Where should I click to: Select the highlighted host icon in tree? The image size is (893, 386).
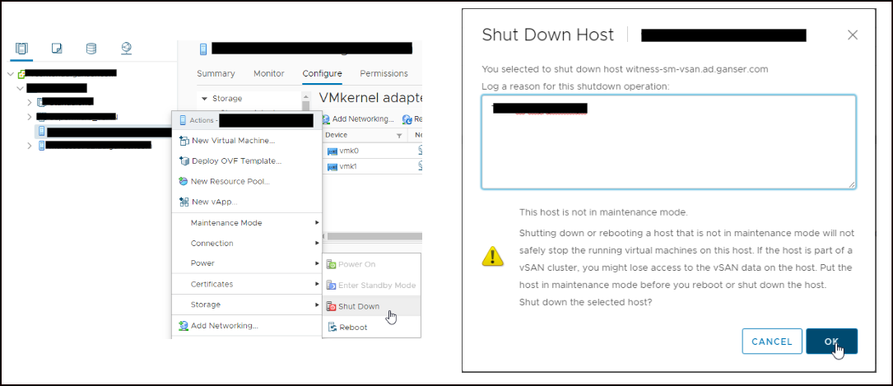[x=42, y=132]
